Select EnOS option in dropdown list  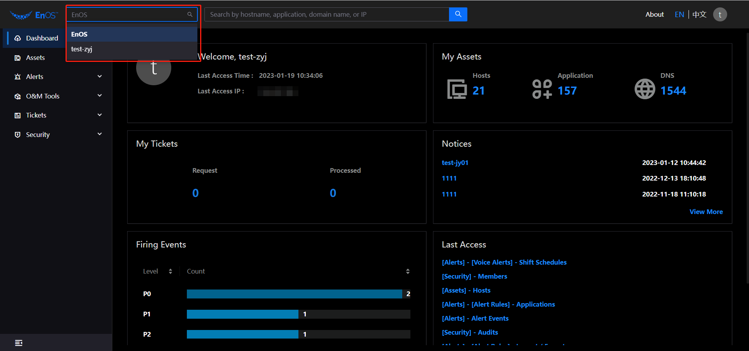(x=132, y=34)
